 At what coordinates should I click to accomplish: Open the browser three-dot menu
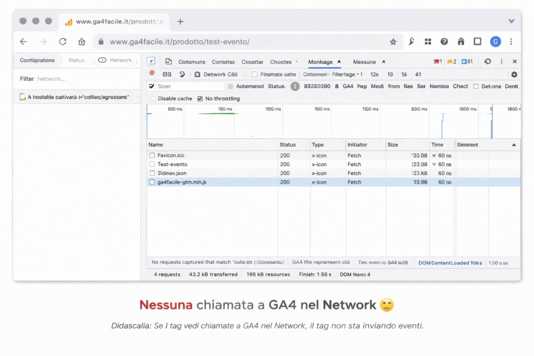click(511, 42)
